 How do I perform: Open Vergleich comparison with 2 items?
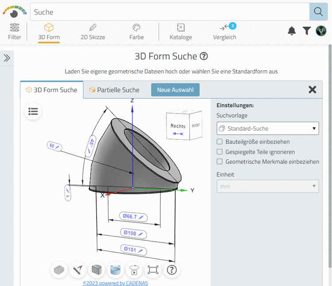tap(224, 32)
